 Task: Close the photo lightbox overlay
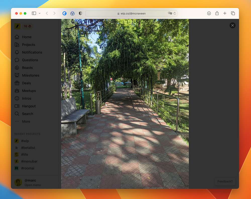tap(232, 25)
